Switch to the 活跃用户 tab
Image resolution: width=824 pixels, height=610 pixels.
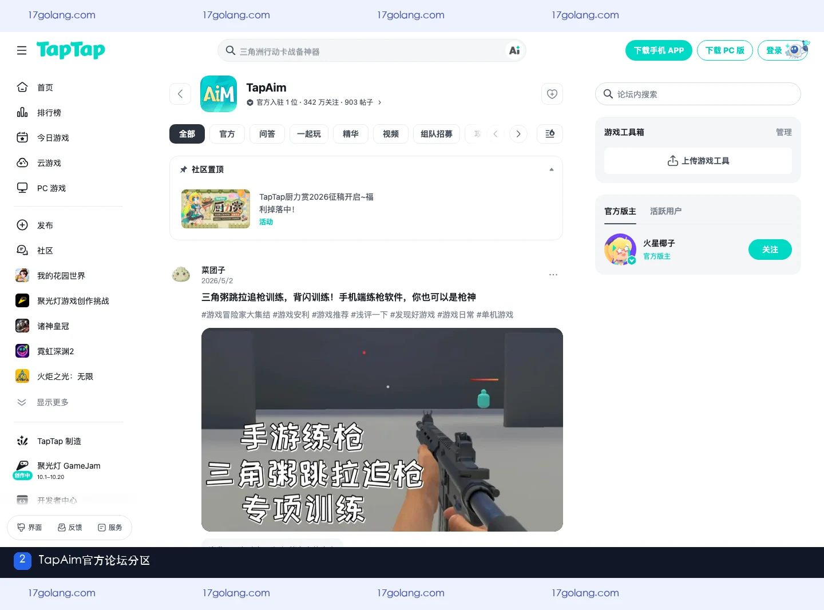click(x=665, y=211)
